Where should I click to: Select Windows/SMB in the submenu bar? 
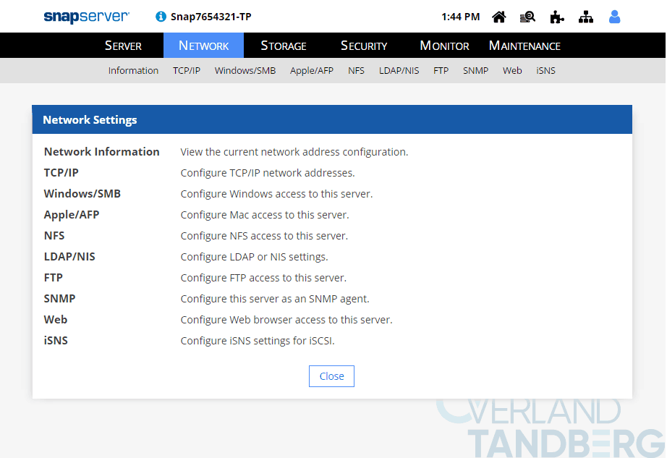[x=245, y=71]
